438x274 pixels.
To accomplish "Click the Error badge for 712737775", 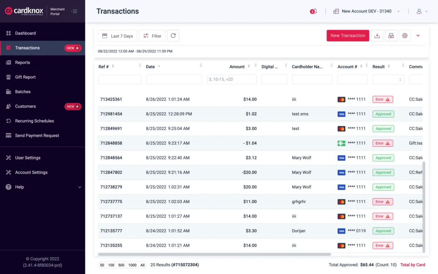I will tap(383, 202).
